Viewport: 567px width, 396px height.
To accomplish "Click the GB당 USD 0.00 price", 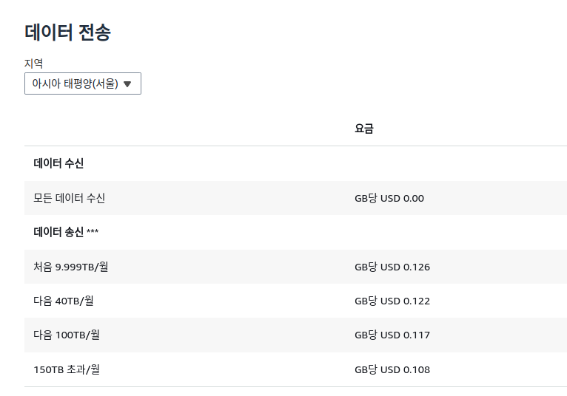I will pyautogui.click(x=389, y=198).
